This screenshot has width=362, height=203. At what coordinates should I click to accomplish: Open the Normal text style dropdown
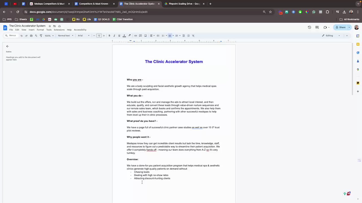[x=66, y=36]
